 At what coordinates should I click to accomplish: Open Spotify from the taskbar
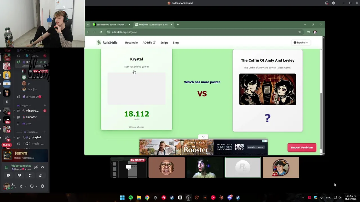130,198
